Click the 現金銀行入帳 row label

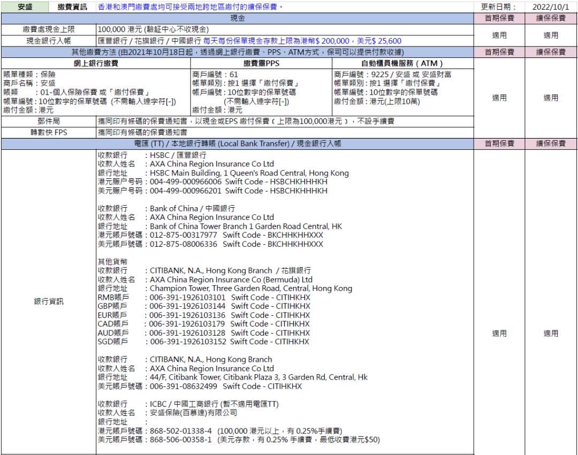tap(49, 41)
